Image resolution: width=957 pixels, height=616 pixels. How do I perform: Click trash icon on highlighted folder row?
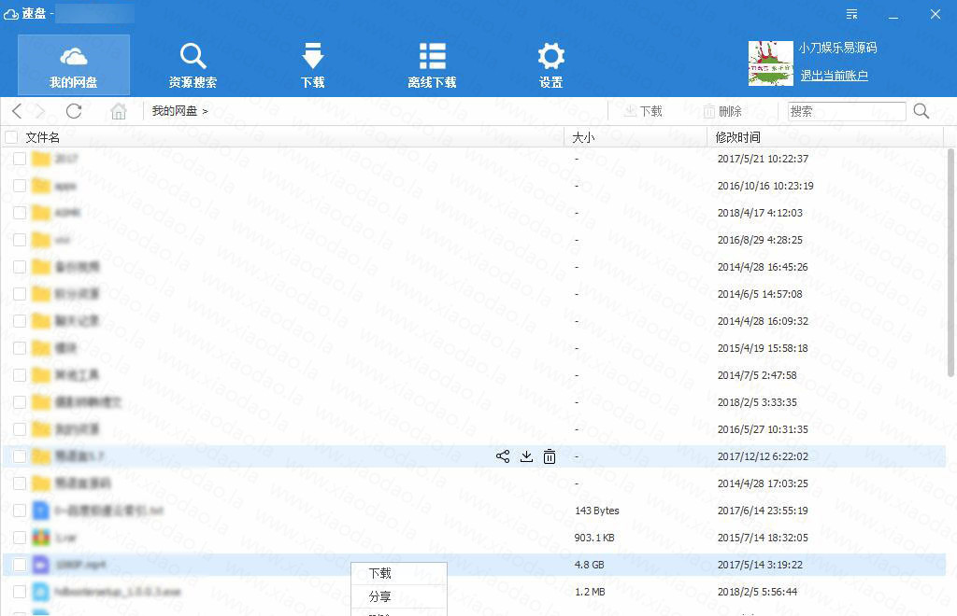point(550,456)
